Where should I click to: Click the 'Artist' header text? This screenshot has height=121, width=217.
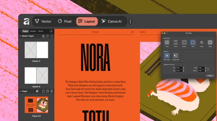(x=132, y=32)
